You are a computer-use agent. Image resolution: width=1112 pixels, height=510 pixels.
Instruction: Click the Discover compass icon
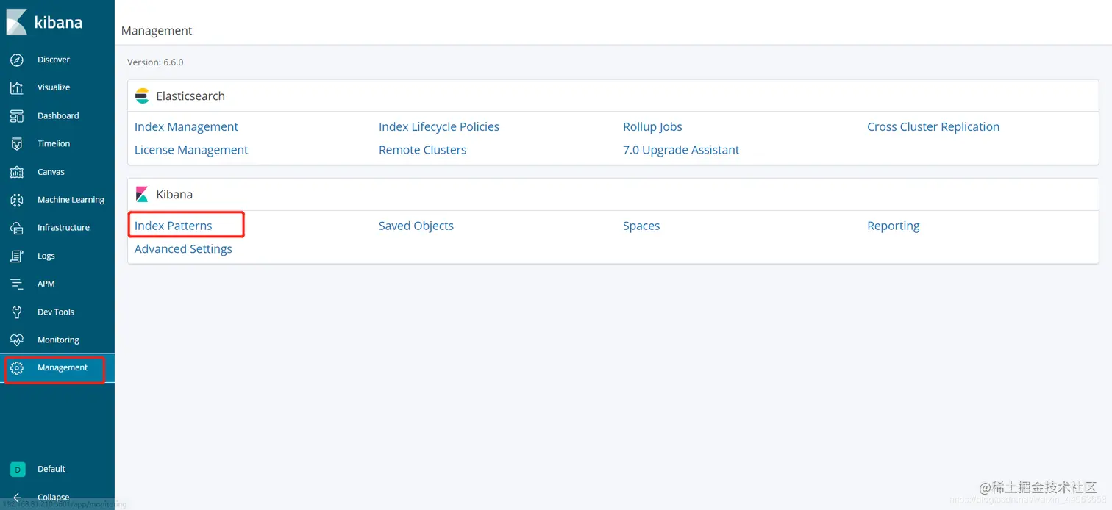tap(17, 60)
